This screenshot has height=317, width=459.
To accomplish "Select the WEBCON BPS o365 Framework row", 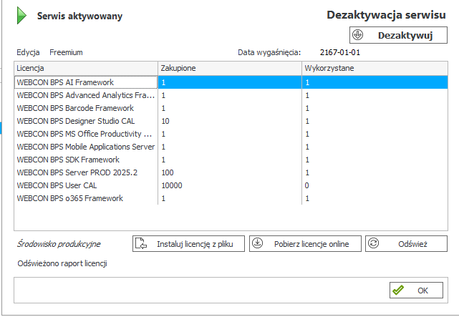I will pyautogui.click(x=231, y=198).
